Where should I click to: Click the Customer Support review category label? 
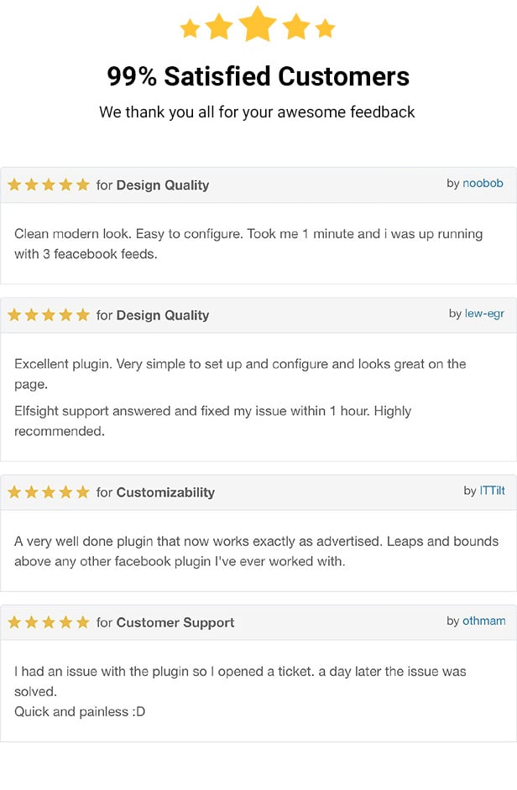pos(175,622)
